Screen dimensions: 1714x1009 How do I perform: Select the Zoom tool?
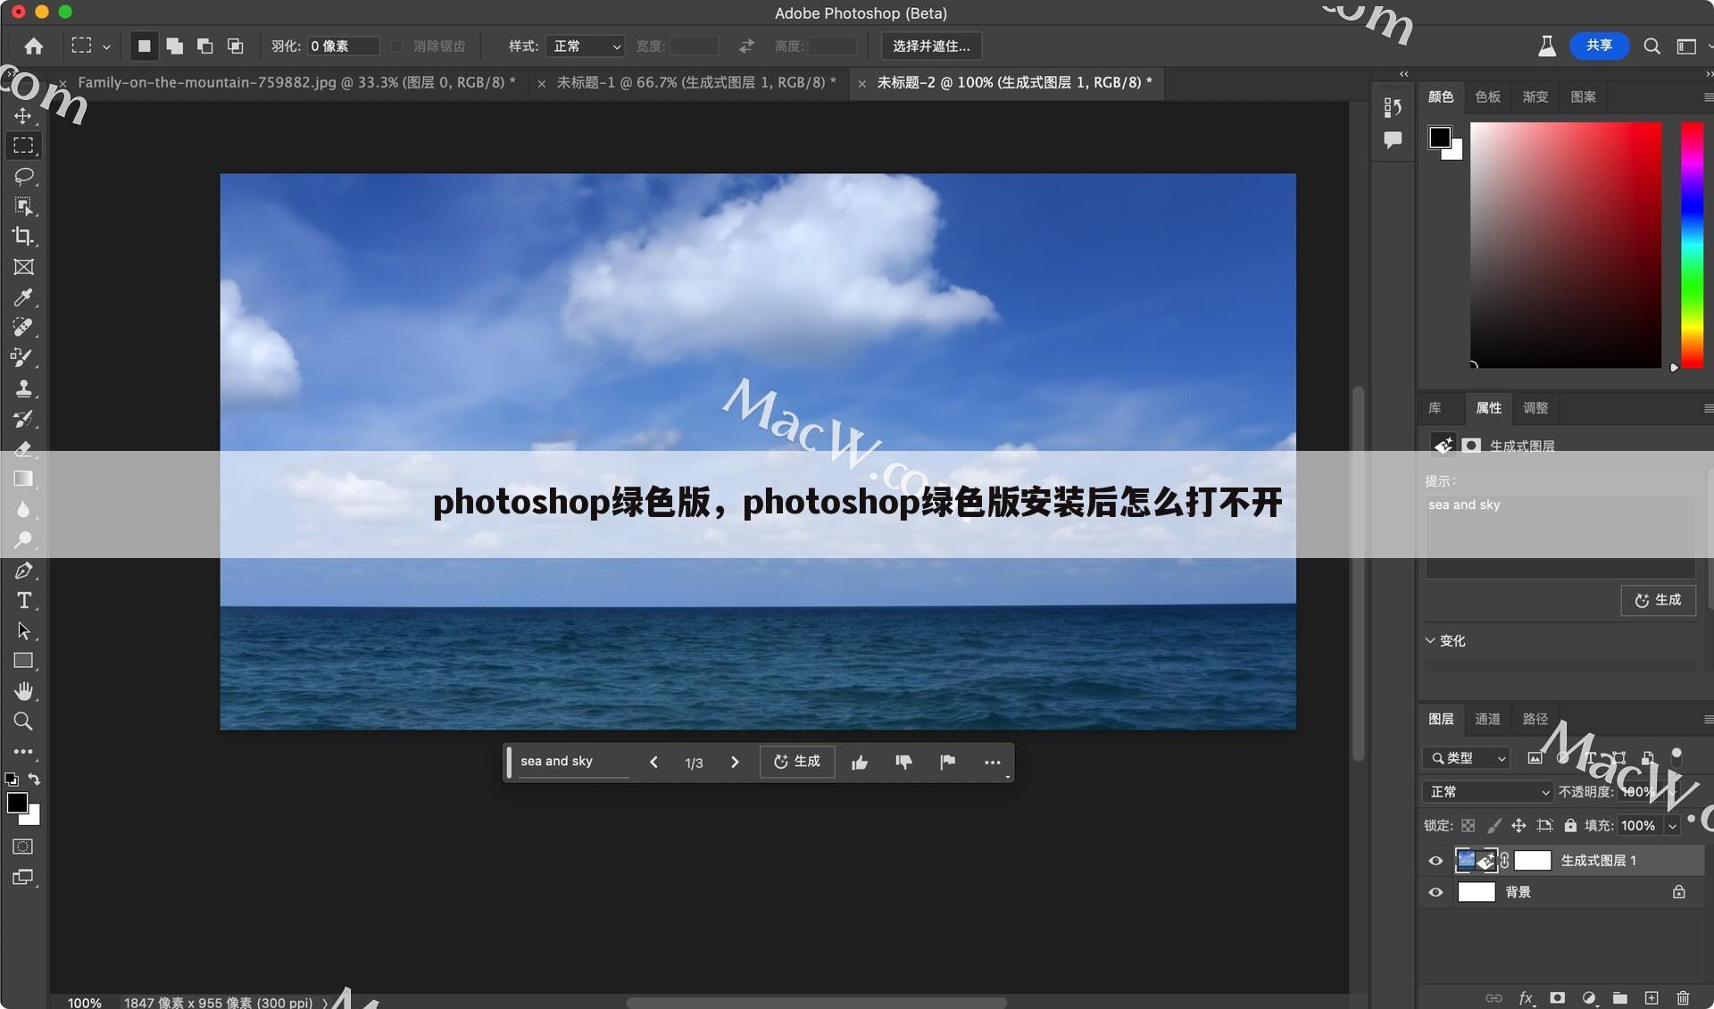coord(23,721)
